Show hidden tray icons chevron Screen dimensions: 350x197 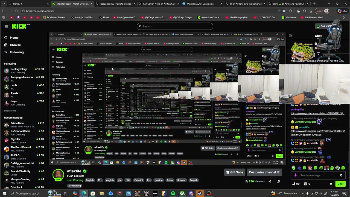303,193
